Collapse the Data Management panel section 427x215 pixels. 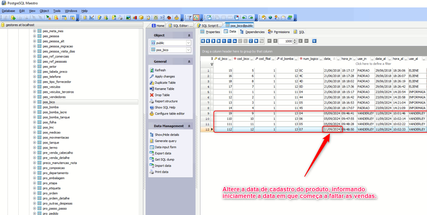point(189,126)
